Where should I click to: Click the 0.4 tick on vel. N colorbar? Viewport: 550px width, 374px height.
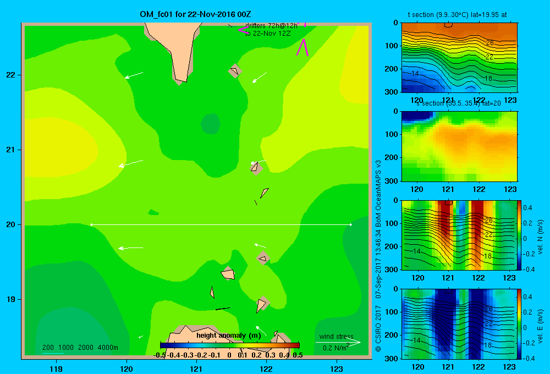click(527, 208)
